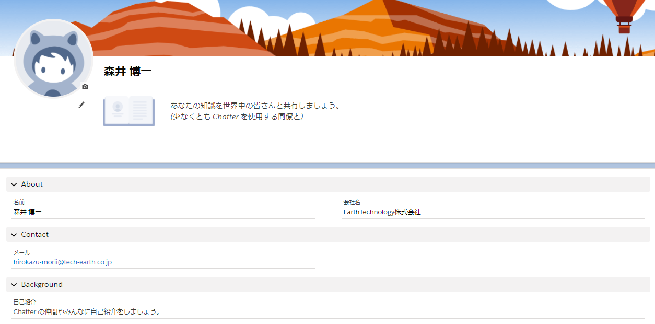Click the camera icon to update the profile photo
The height and width of the screenshot is (324, 655).
(85, 87)
